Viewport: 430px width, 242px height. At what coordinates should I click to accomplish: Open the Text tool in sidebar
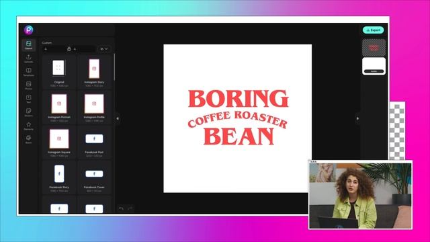pyautogui.click(x=28, y=99)
